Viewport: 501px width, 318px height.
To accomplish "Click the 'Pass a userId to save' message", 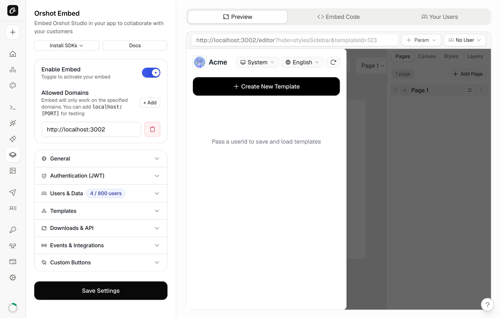I will pyautogui.click(x=266, y=142).
